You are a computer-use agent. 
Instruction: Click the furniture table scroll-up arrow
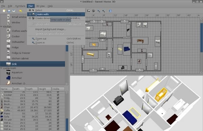[67, 93]
